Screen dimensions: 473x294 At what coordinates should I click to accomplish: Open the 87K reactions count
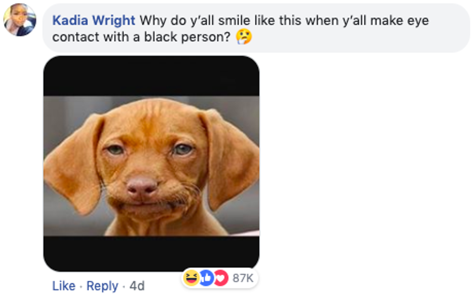click(x=243, y=278)
